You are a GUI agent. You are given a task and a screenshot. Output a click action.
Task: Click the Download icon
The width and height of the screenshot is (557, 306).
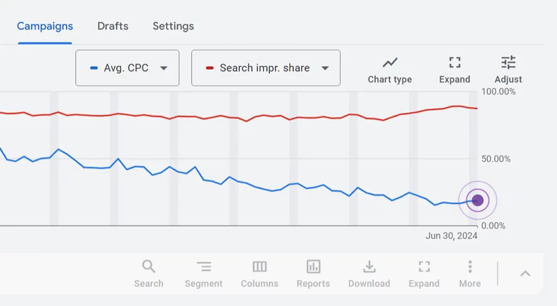[x=369, y=266]
